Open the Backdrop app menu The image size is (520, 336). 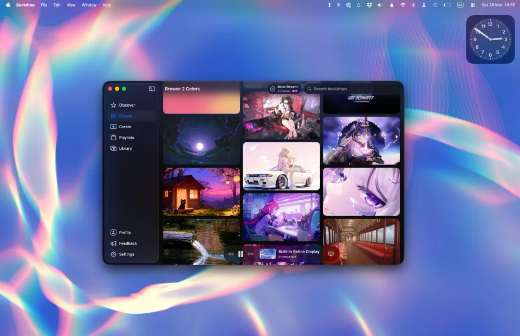click(x=25, y=5)
